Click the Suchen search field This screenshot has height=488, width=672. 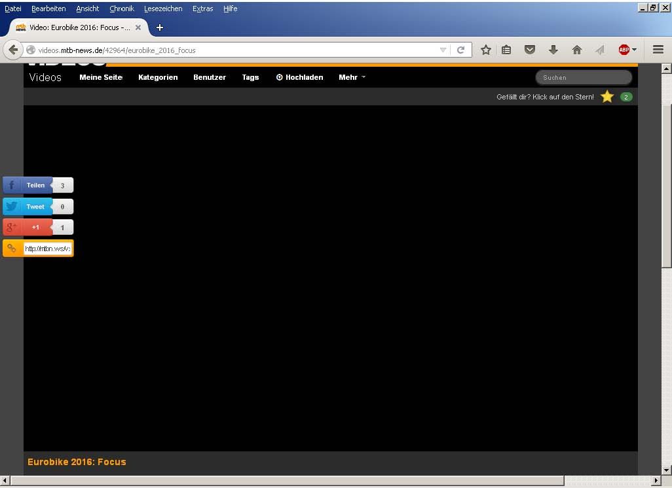point(584,77)
